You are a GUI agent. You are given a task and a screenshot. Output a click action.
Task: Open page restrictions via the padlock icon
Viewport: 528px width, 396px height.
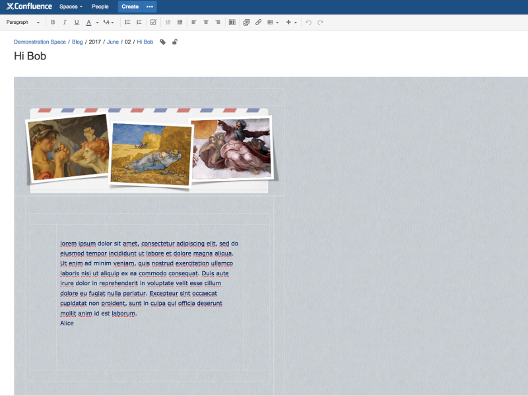pyautogui.click(x=174, y=42)
